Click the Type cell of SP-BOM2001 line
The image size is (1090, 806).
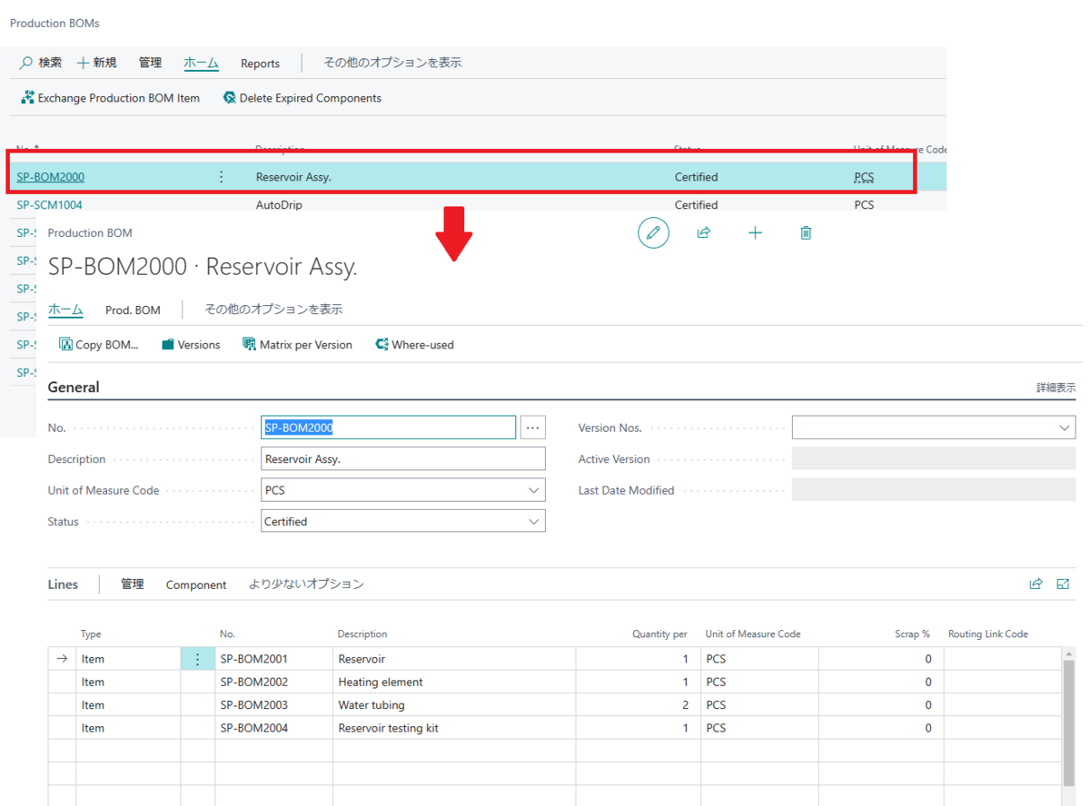pyautogui.click(x=128, y=659)
